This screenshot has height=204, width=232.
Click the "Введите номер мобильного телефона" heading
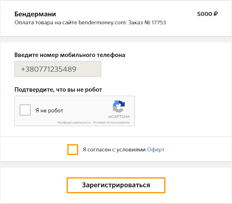point(70,55)
